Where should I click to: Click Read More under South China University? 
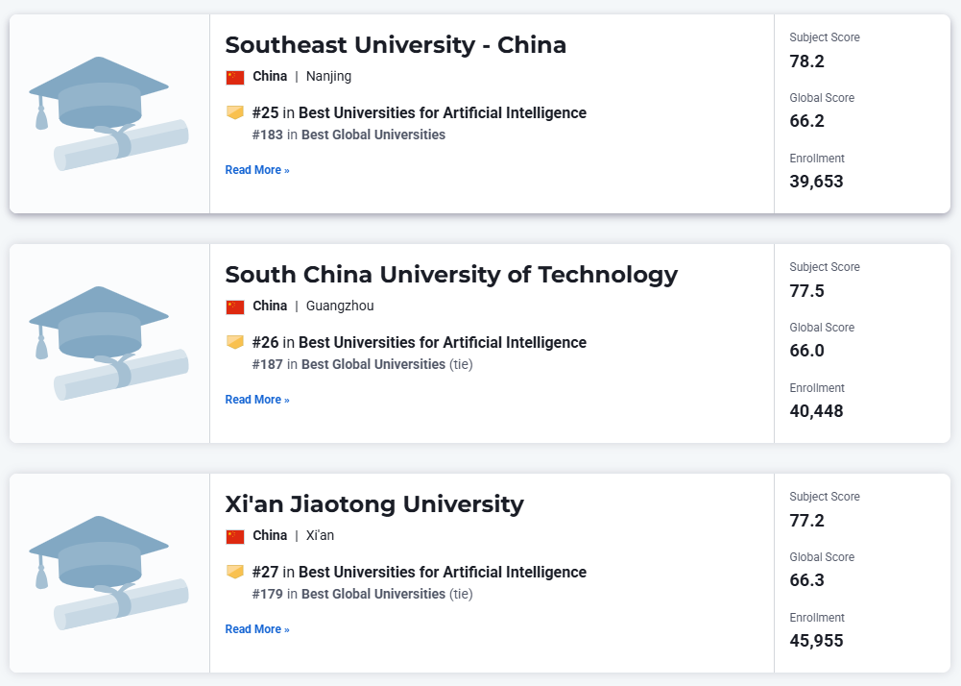click(256, 400)
